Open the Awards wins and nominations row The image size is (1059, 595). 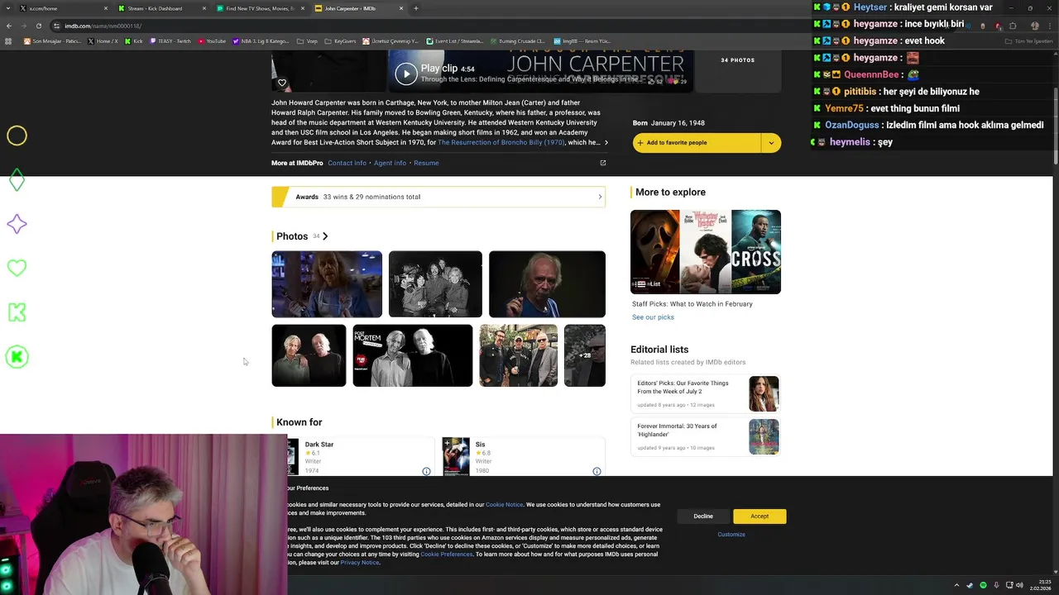tap(438, 197)
